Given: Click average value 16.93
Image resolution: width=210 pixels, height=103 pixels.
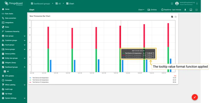Looking at the screenshot, I should tap(174, 78).
